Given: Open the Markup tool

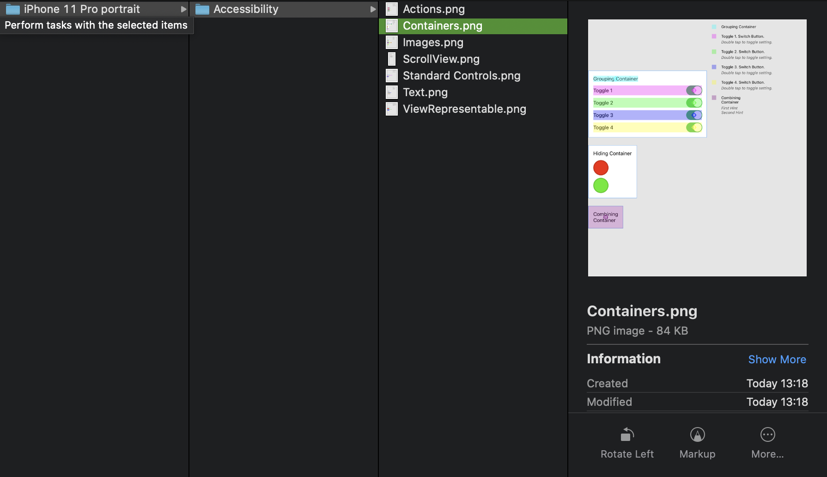Looking at the screenshot, I should tap(697, 435).
